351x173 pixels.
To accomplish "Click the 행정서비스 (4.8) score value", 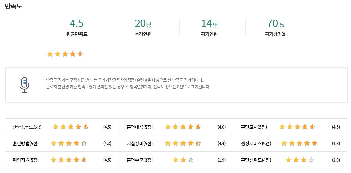I will click(336, 144).
